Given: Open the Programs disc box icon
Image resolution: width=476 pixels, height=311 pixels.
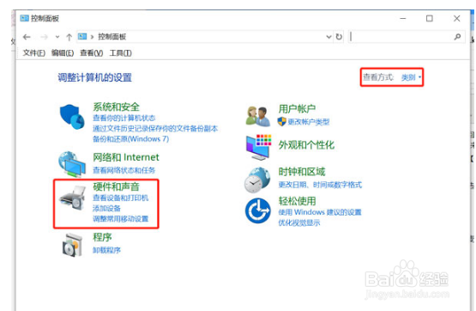Looking at the screenshot, I should pos(72,245).
